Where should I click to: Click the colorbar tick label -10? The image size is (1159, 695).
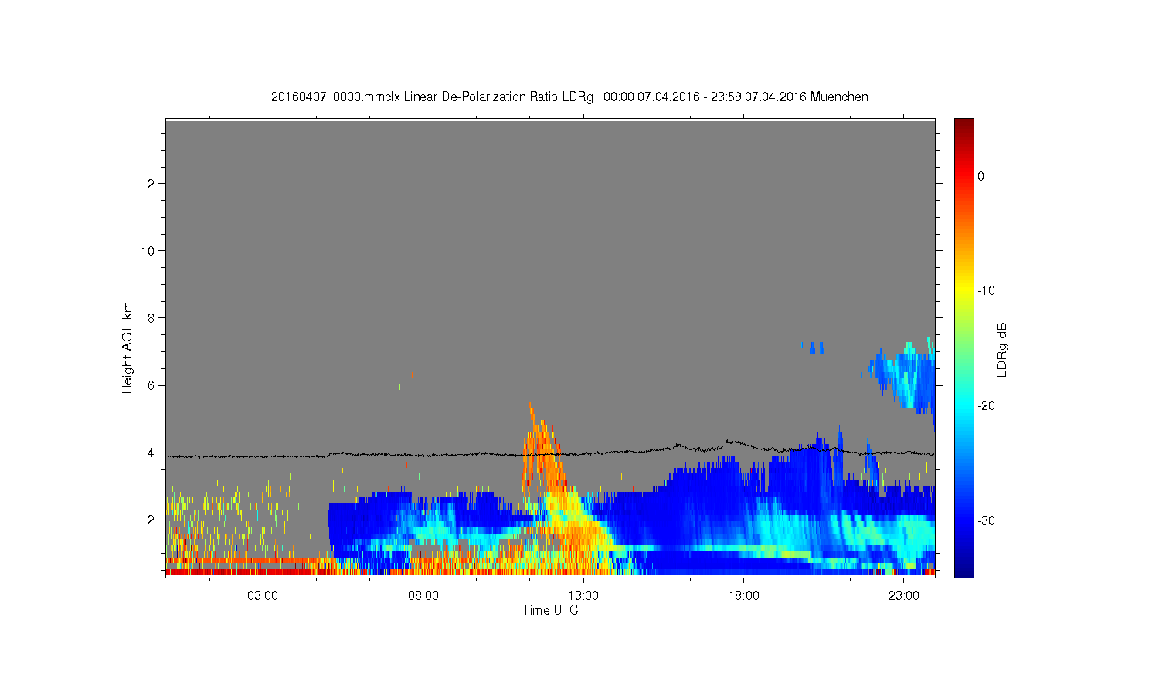point(986,291)
